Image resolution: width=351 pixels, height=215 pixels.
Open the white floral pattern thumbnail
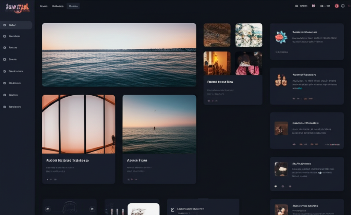tap(249, 35)
